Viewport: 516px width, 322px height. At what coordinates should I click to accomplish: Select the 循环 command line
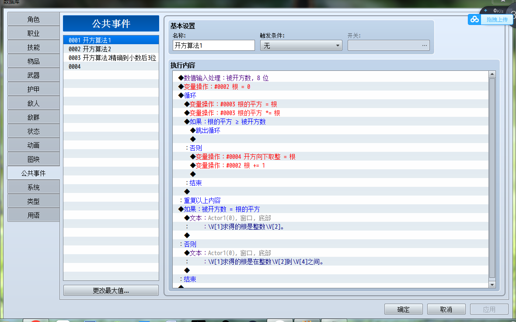tap(331, 95)
